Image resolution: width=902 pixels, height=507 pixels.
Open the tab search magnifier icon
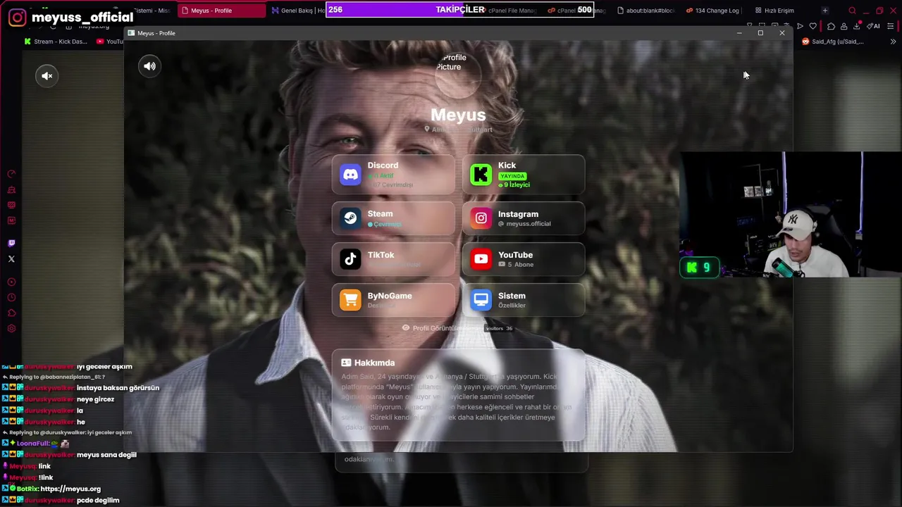852,11
